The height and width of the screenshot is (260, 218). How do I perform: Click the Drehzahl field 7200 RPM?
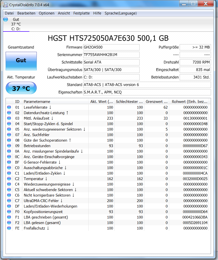[x=195, y=62]
